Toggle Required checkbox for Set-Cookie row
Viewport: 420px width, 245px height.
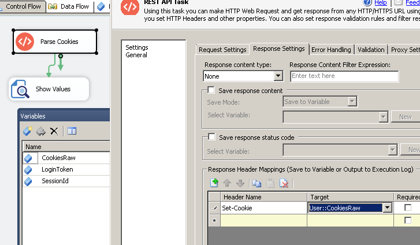click(x=408, y=208)
